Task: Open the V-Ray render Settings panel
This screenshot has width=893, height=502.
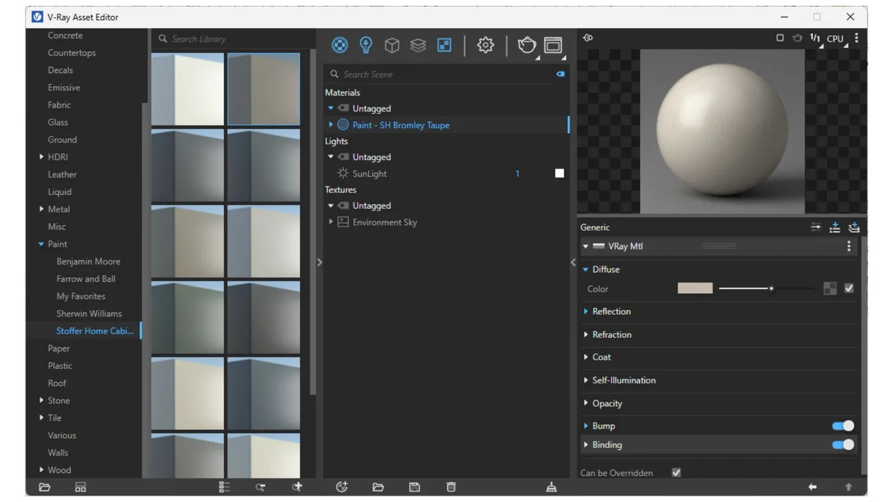Action: pyautogui.click(x=485, y=45)
